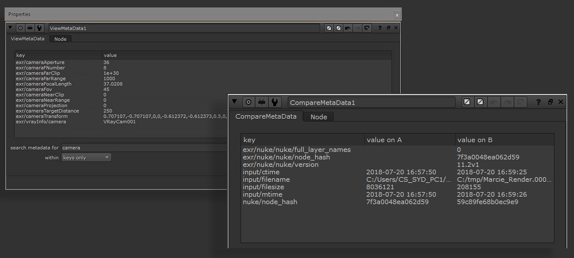Float the CompareMetaData1 panel
Screen dimensions: 574x258
click(550, 102)
